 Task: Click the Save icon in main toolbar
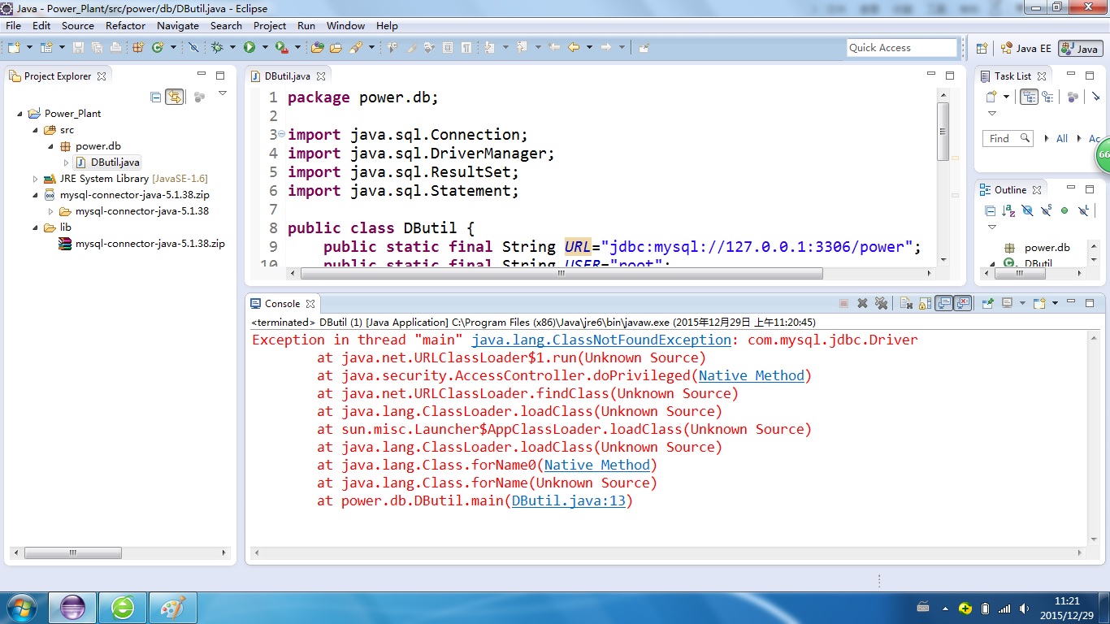tap(78, 47)
